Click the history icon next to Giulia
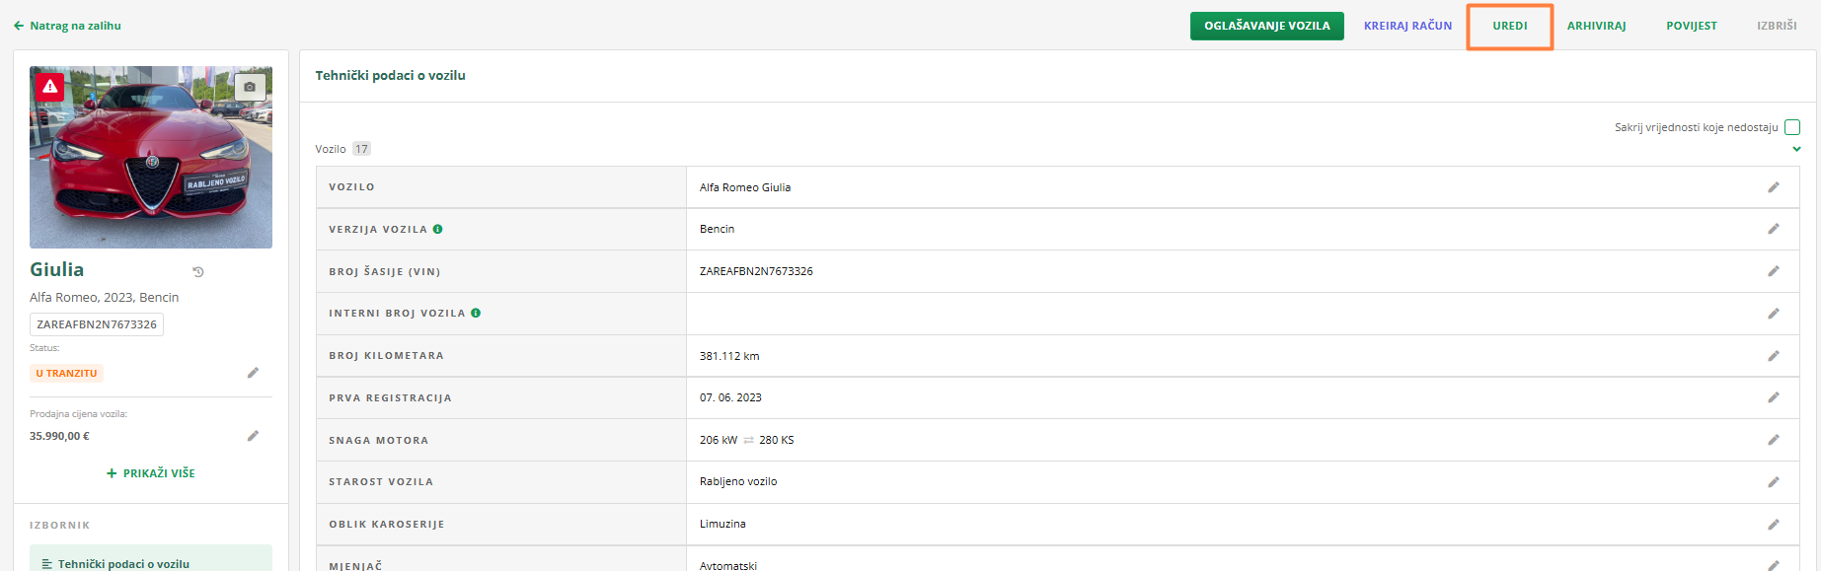The width and height of the screenshot is (1821, 571). [x=198, y=271]
